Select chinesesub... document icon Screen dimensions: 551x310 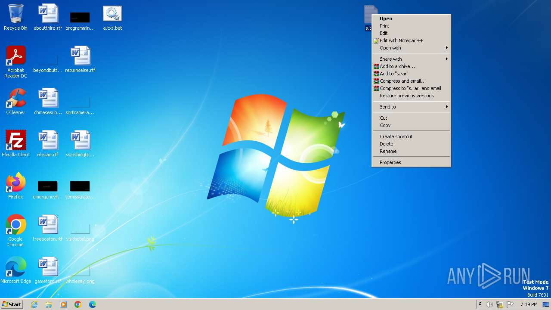coord(48,102)
